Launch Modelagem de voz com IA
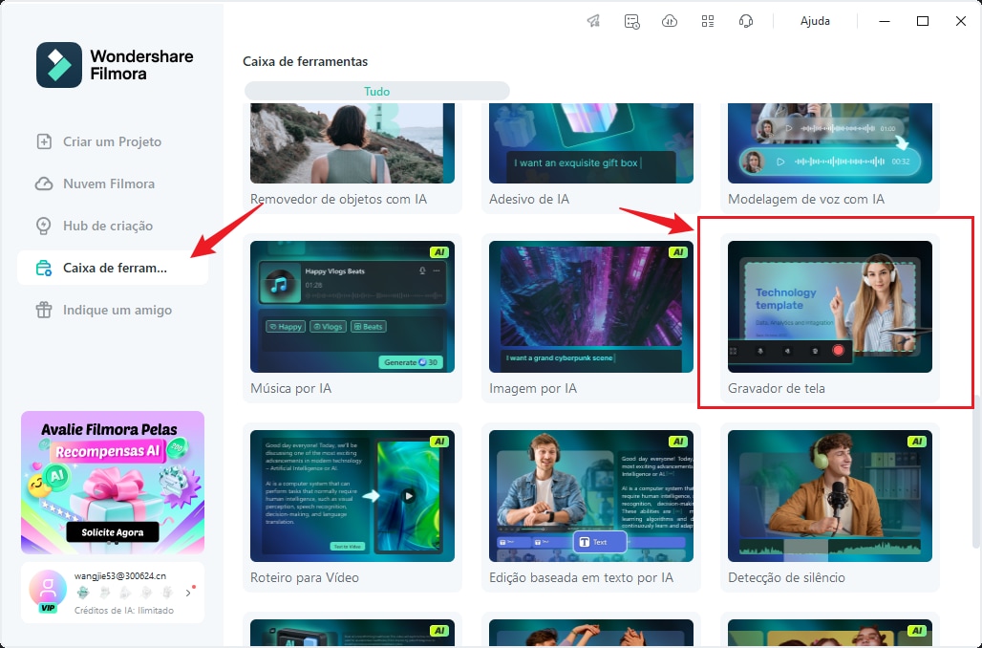The image size is (982, 648). pos(830,158)
